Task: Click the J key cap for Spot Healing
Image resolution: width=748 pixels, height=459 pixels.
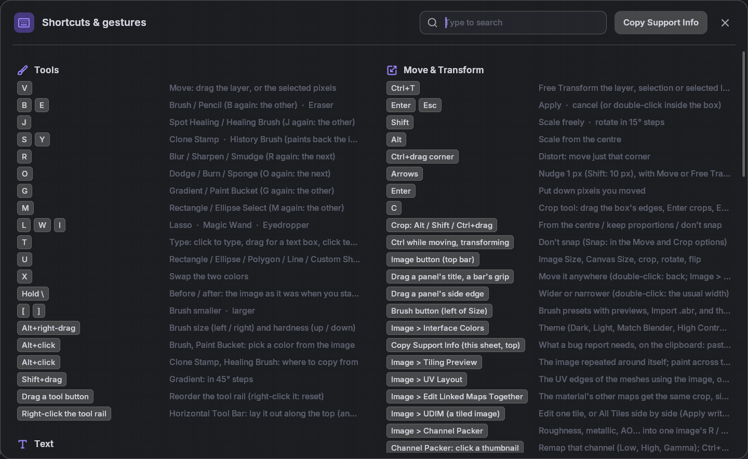Action: pos(24,123)
